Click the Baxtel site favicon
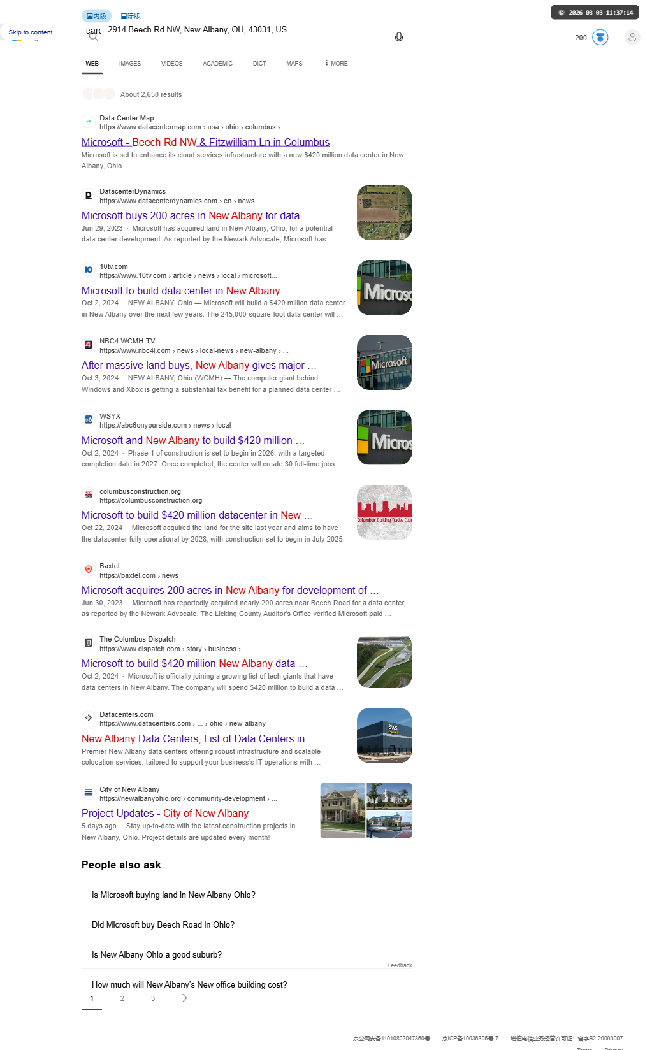The height and width of the screenshot is (1050, 645). pos(89,569)
